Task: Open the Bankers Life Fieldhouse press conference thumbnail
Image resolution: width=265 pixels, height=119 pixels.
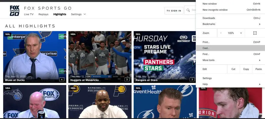Action: (100, 102)
